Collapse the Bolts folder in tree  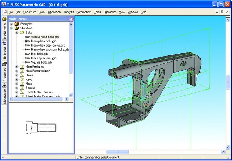(17, 33)
